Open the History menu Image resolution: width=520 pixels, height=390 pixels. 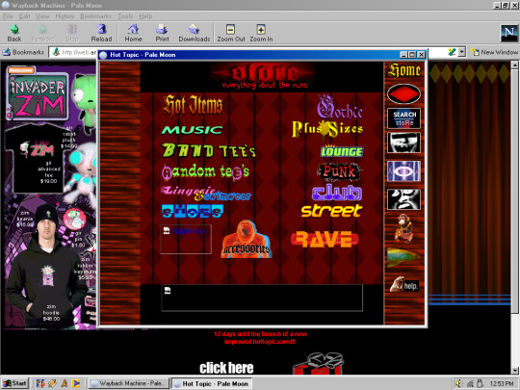pos(65,16)
